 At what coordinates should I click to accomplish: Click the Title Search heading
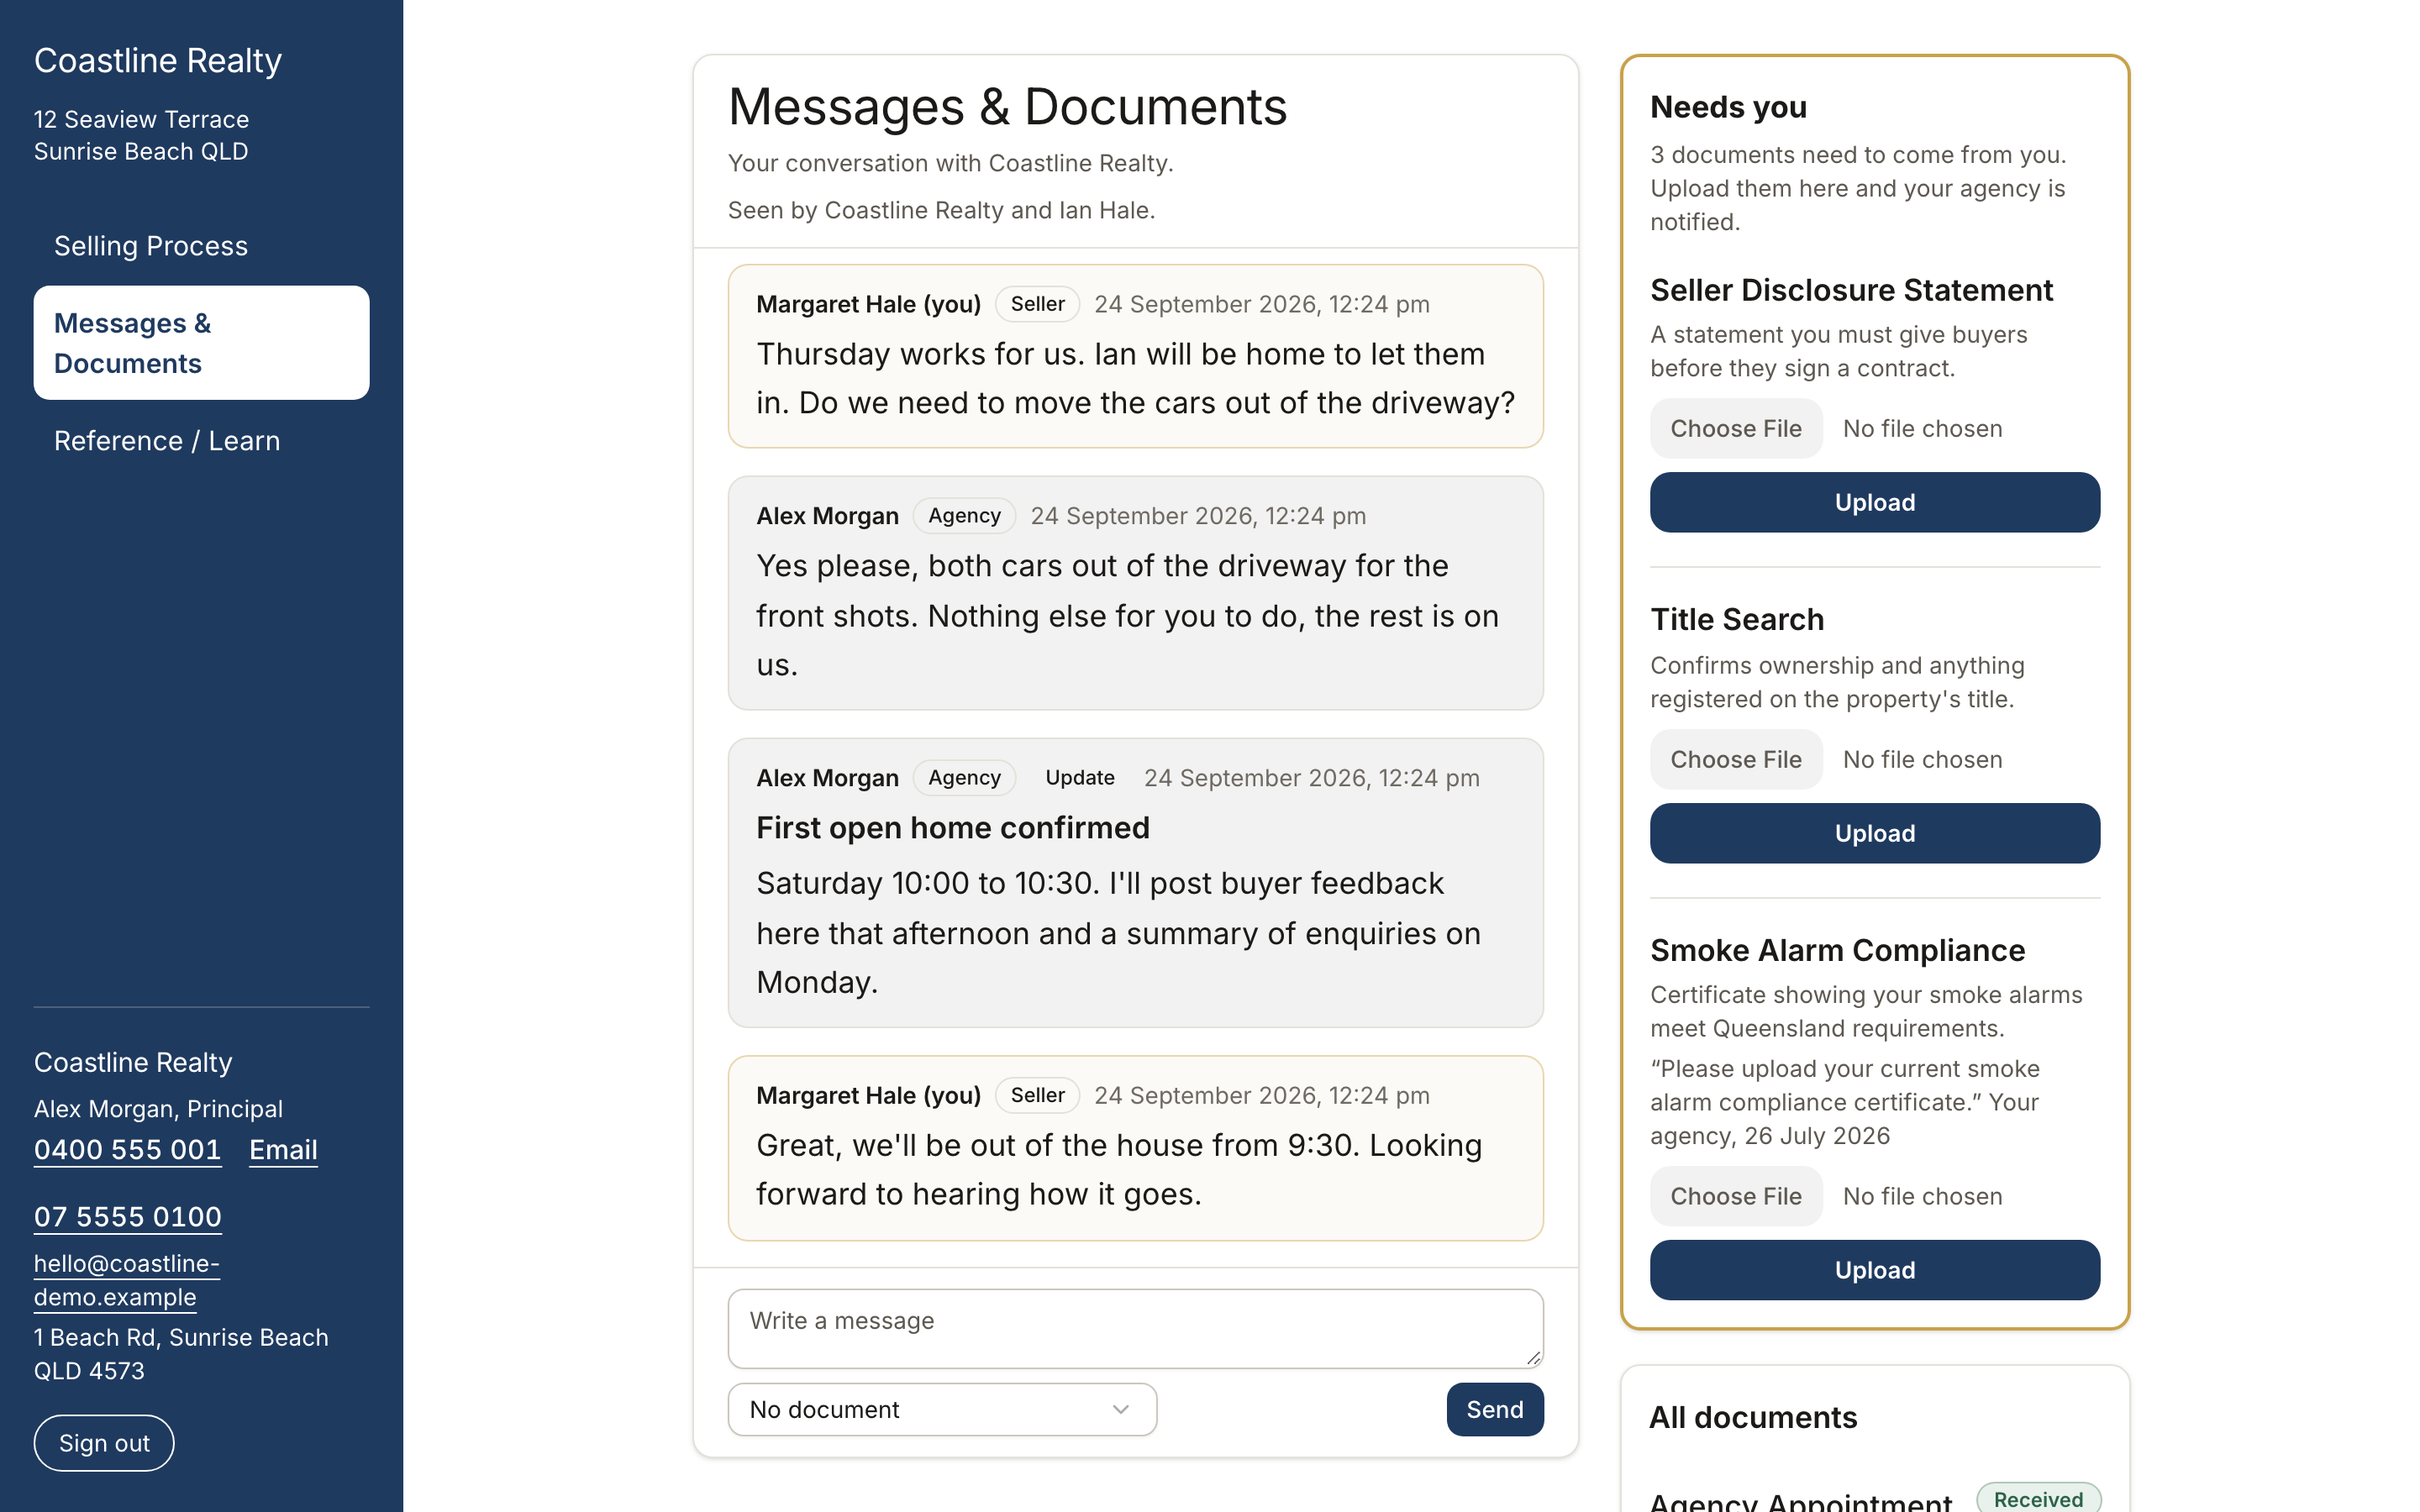coord(1737,619)
